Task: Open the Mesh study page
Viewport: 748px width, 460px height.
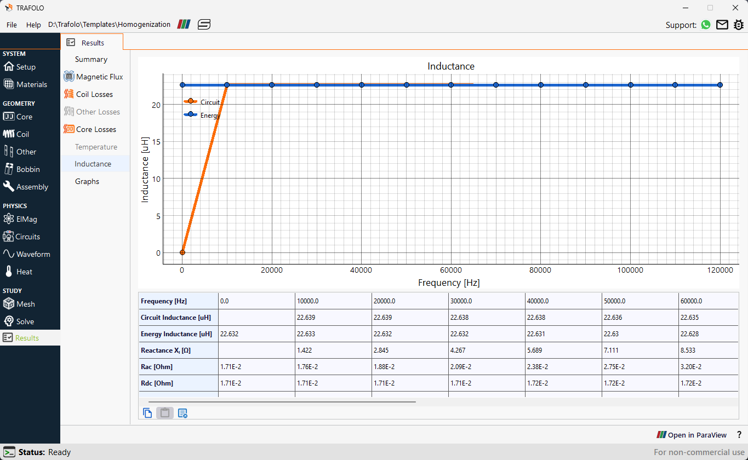Action: coord(19,304)
